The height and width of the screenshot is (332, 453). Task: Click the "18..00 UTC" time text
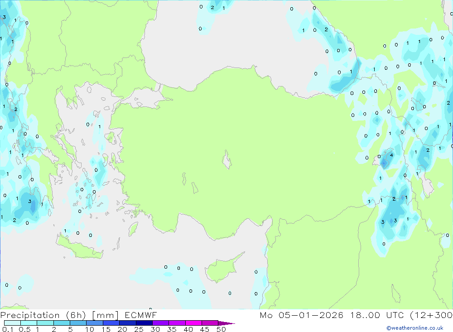coord(377,315)
